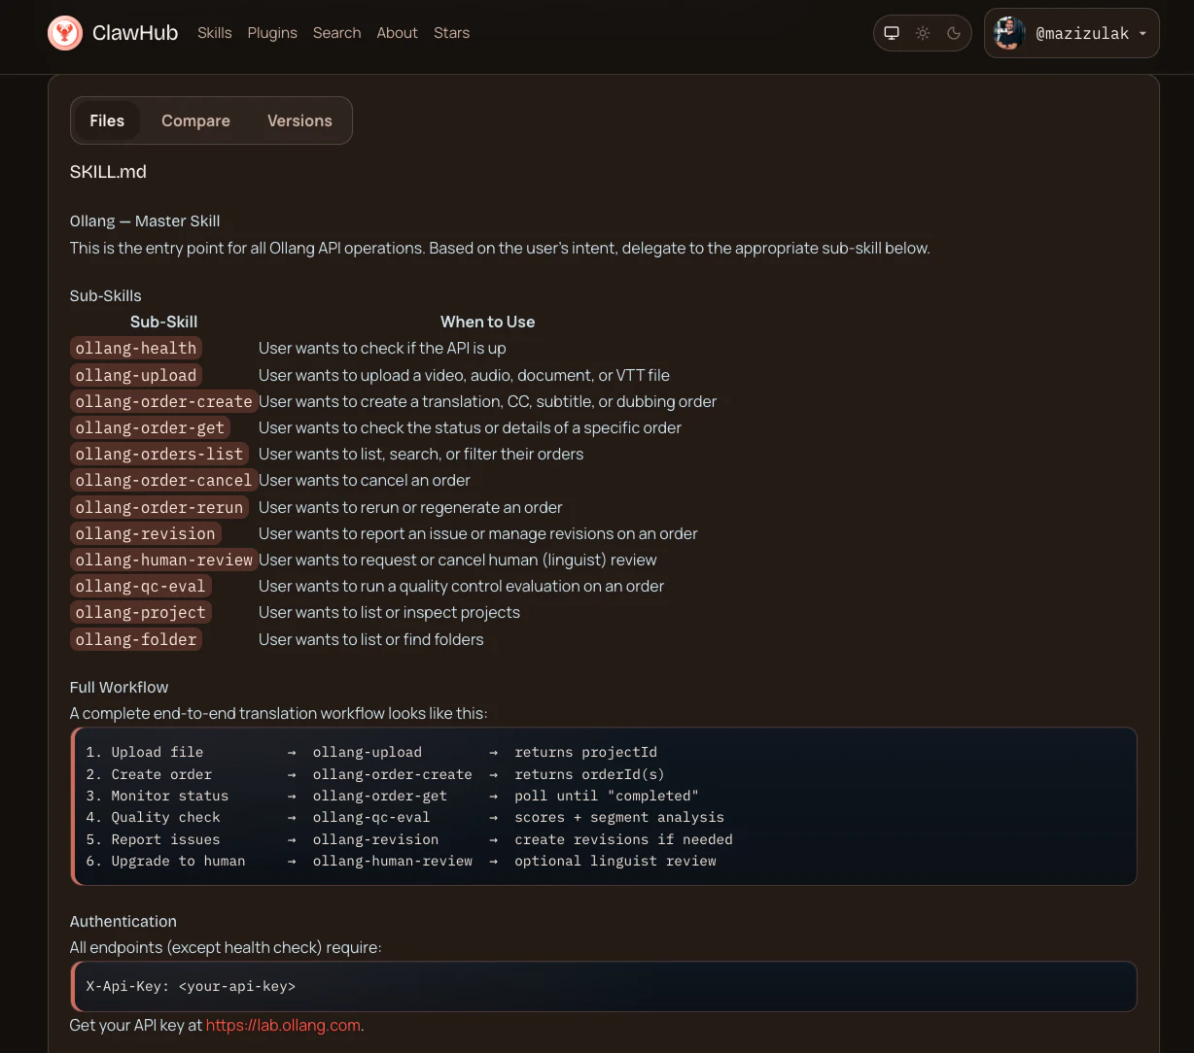This screenshot has height=1053, width=1194.
Task: Open the https://lab.ollang.com link
Action: coord(283,1025)
